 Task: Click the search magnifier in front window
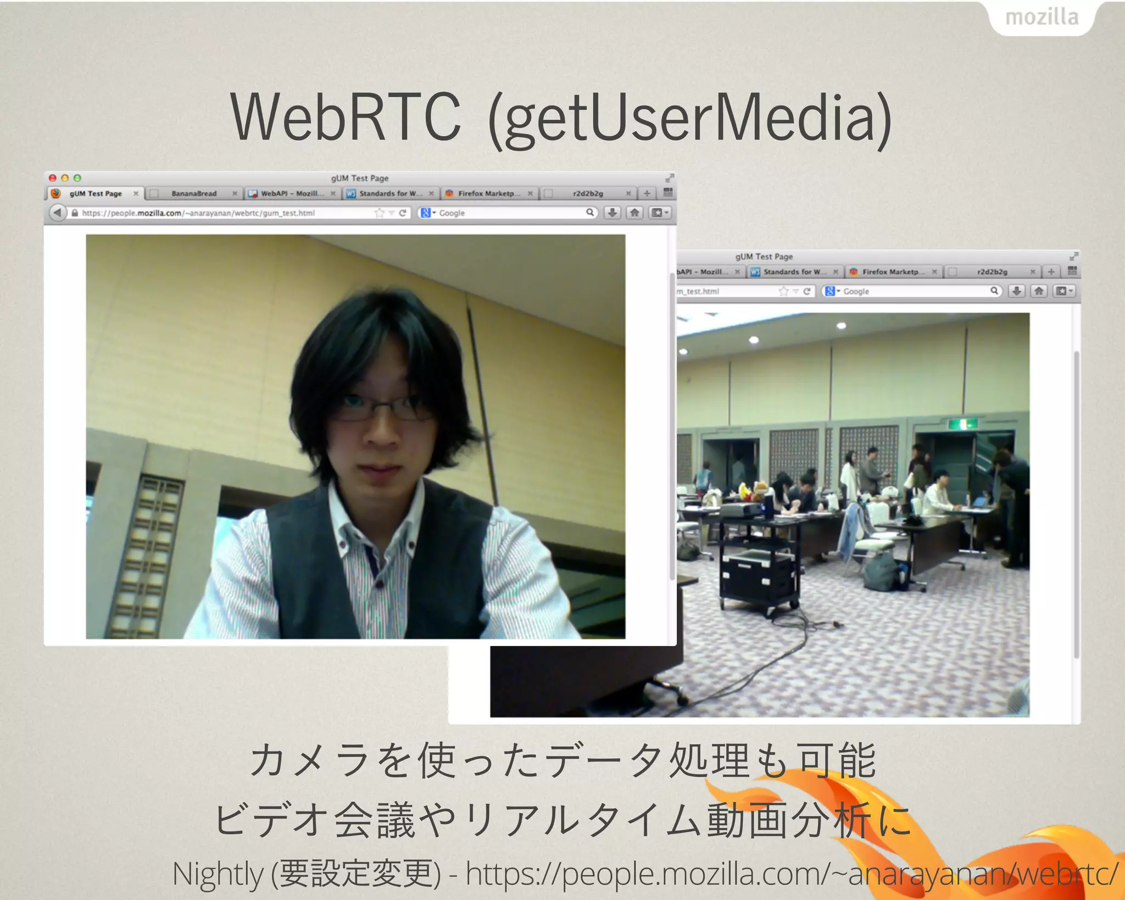coord(589,212)
